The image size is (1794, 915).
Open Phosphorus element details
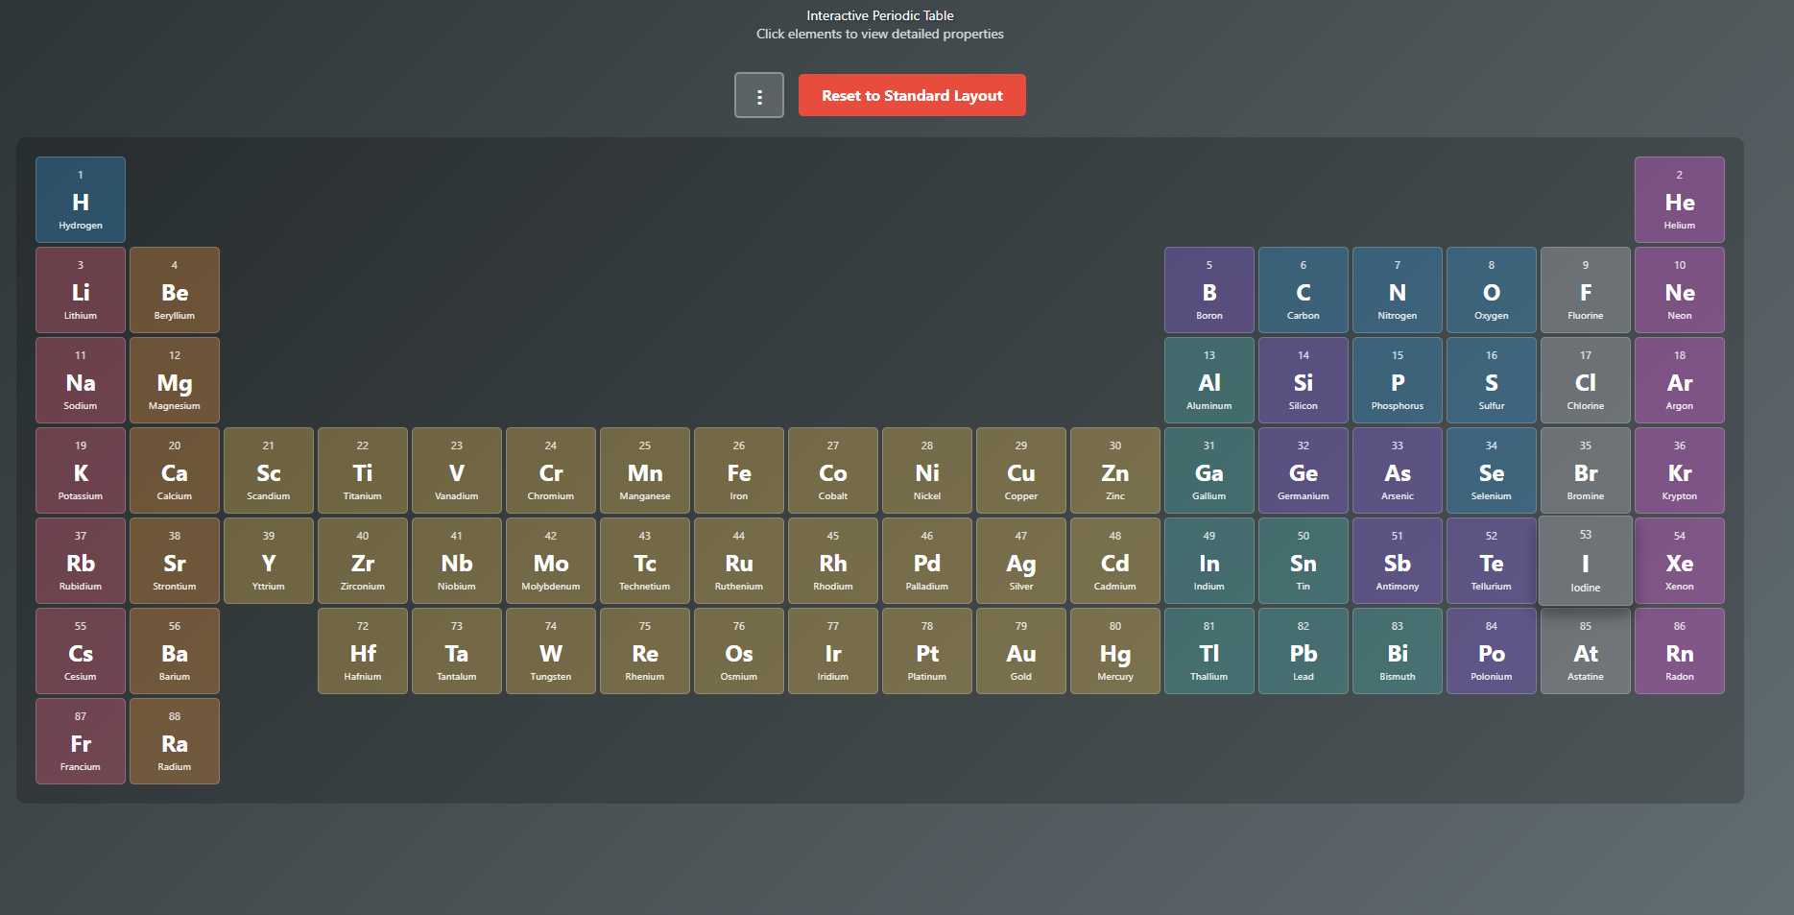tap(1398, 380)
